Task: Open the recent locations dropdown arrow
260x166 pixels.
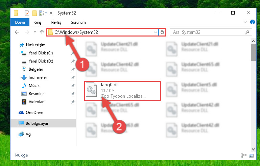Action: pyautogui.click(x=35, y=32)
